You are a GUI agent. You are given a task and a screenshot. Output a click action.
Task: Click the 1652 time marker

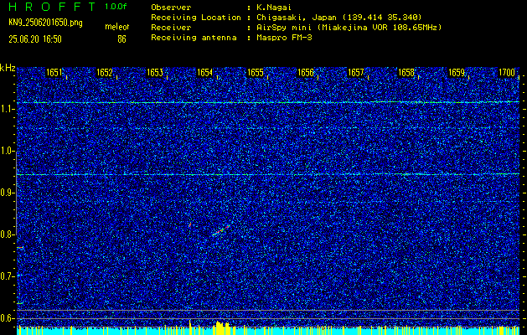105,73
